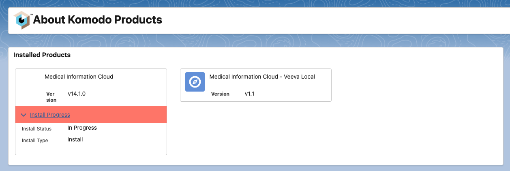Click the Komodo cube logo icon
This screenshot has width=510, height=171.
[22, 20]
